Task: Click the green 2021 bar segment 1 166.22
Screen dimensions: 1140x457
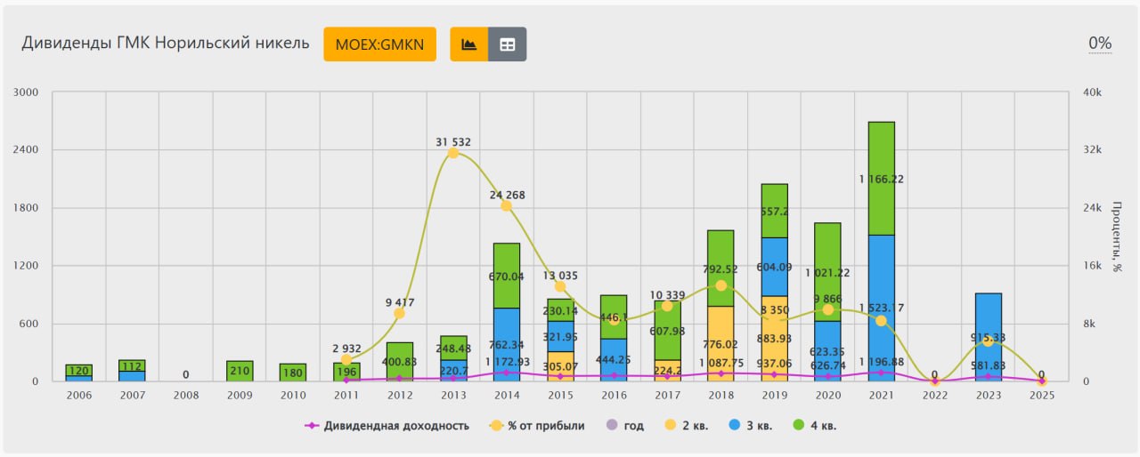Action: (x=881, y=178)
